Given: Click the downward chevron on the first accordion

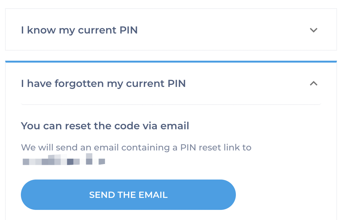Looking at the screenshot, I should click(313, 30).
